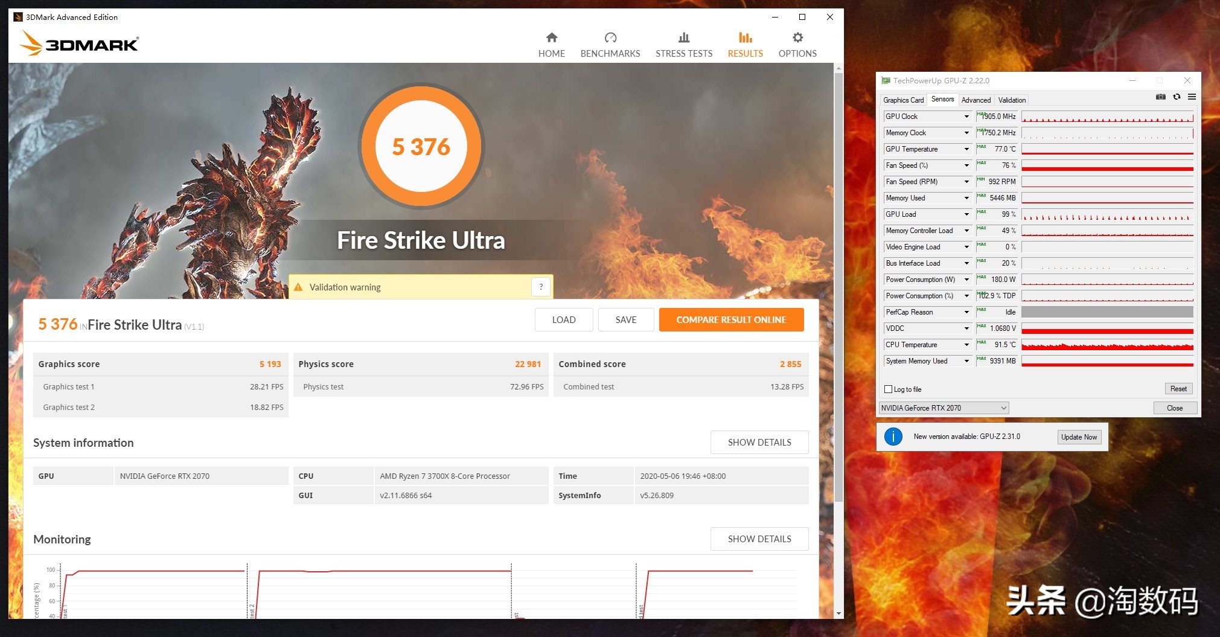The image size is (1220, 637).
Task: Open 3DMark Options settings
Action: 796,43
